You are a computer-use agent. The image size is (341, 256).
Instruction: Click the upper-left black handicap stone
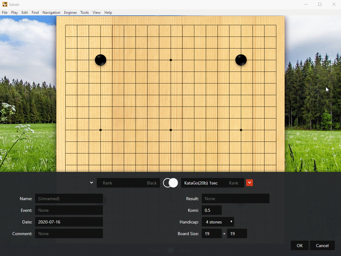(x=100, y=60)
